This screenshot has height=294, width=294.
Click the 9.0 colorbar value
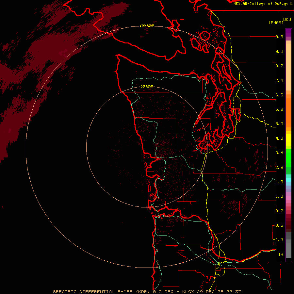tap(279, 52)
